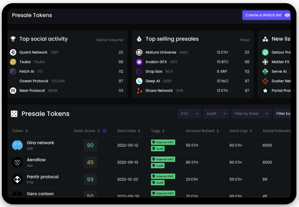Open the Aeroflow token name
This screenshot has width=299, height=207.
pos(36,160)
